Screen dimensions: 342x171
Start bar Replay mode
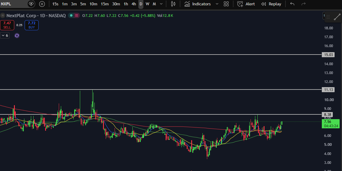(x=271, y=4)
